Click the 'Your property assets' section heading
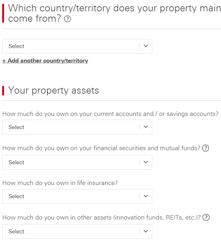This screenshot has width=221, height=250. point(54,90)
